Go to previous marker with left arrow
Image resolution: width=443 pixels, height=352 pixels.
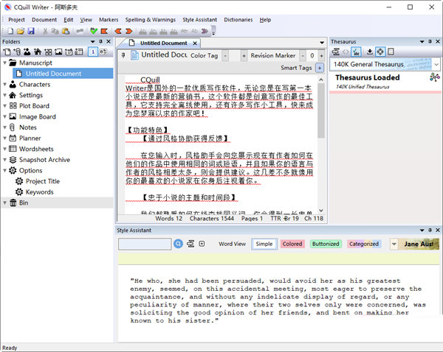[118, 31]
